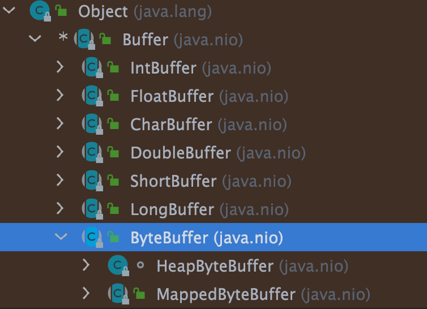
Task: Click the FloatBuffer class icon
Action: coord(91,96)
